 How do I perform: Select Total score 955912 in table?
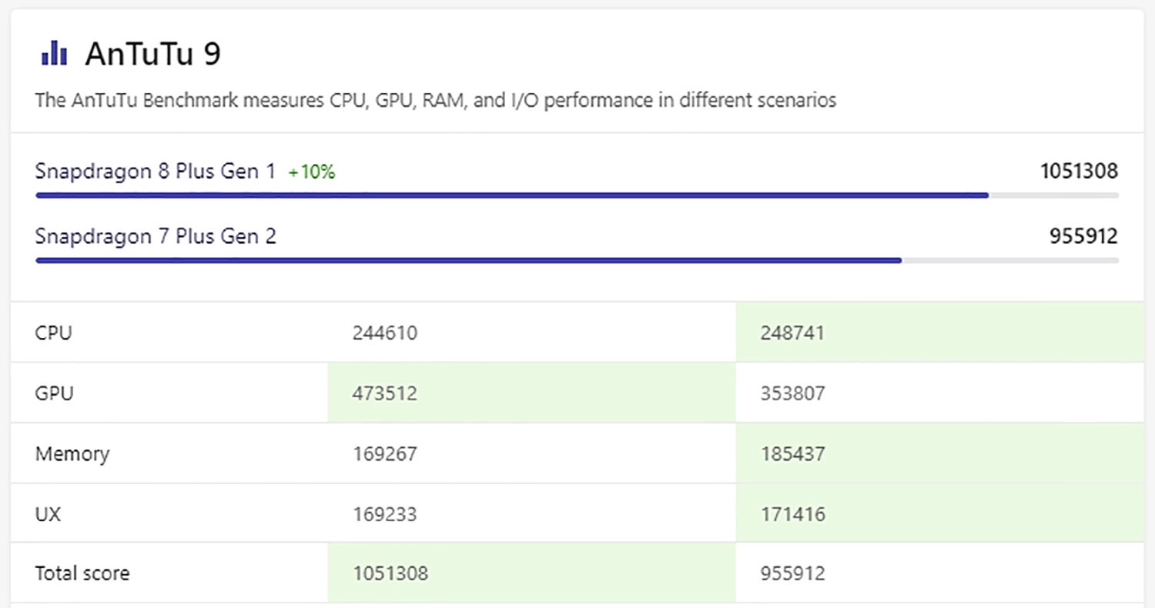coord(793,573)
